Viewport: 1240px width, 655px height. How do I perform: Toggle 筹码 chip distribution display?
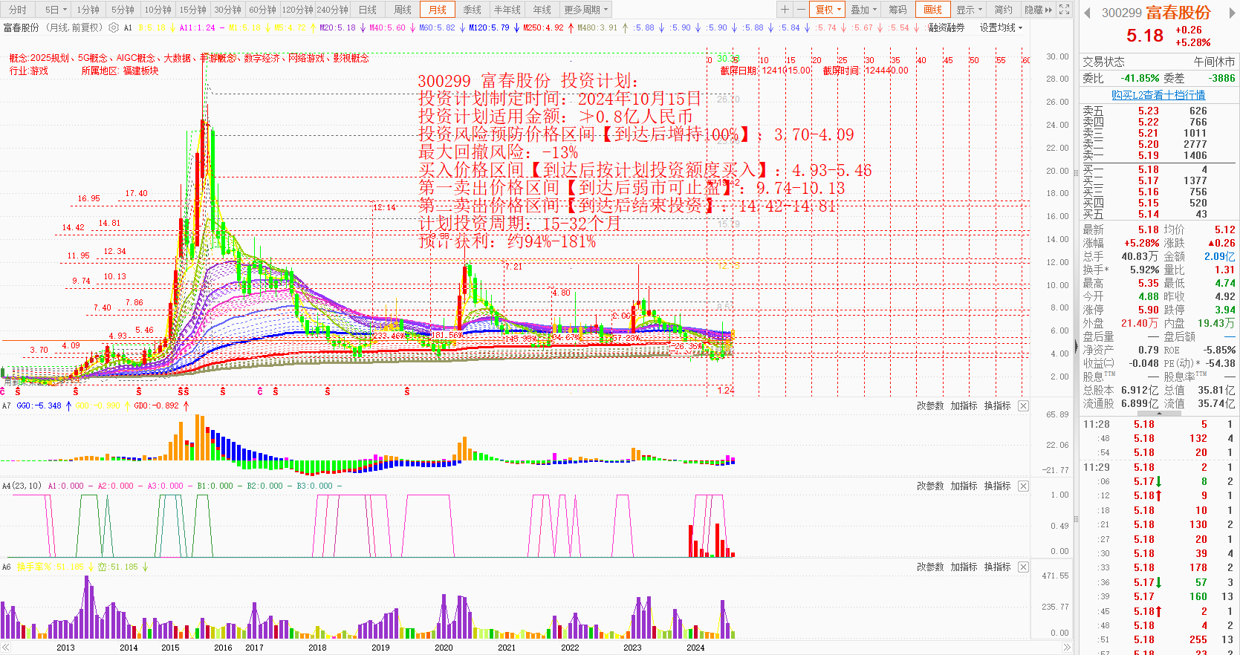tap(897, 10)
